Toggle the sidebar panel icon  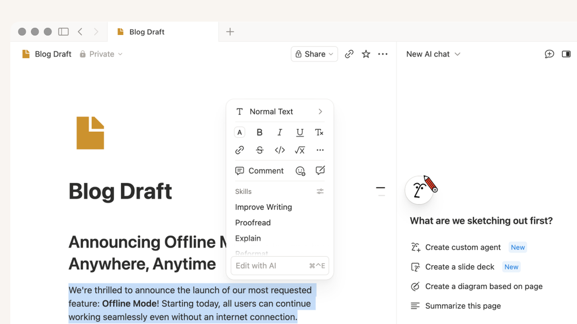63,32
